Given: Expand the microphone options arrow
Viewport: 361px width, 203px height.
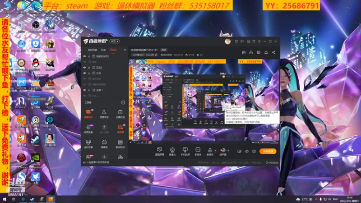Looking at the screenshot, I should pyautogui.click(x=215, y=151).
